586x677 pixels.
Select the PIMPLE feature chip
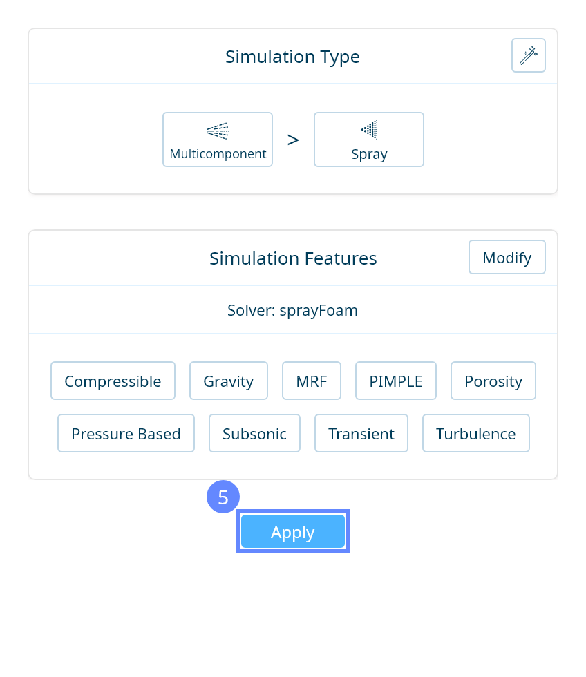(396, 381)
